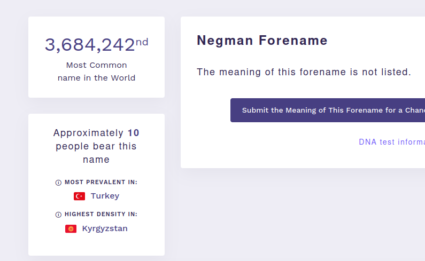The height and width of the screenshot is (261, 425).
Task: Click info icon beside Most Prevalent In
Action: click(58, 183)
